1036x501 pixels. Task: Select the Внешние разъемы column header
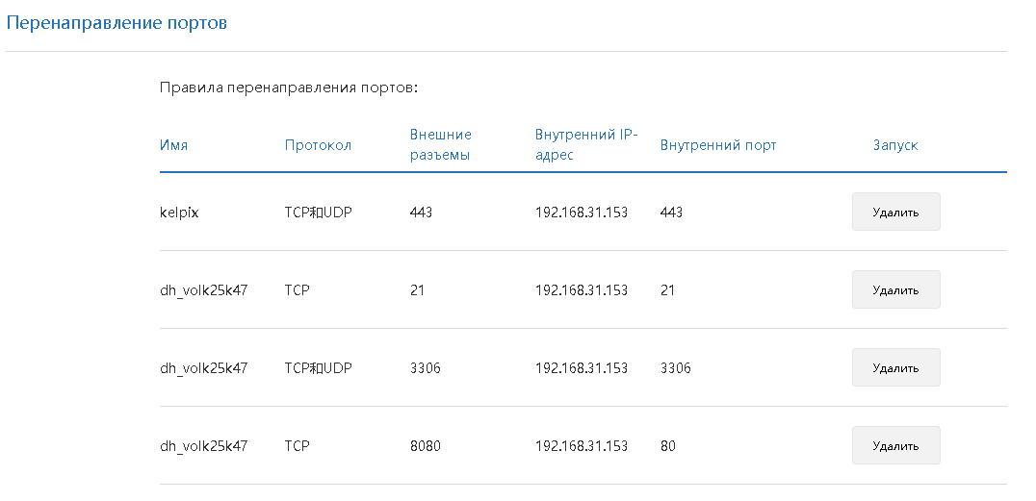441,145
